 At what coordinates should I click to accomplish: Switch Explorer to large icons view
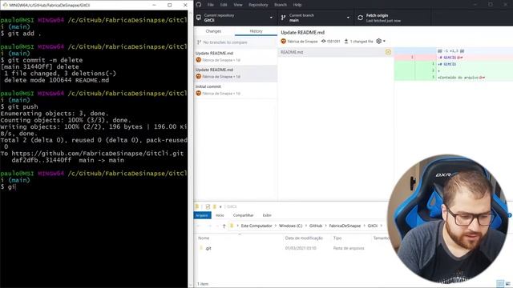[507, 283]
